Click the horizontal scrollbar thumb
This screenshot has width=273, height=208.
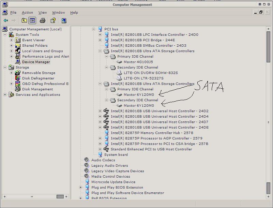pyautogui.click(x=61, y=196)
